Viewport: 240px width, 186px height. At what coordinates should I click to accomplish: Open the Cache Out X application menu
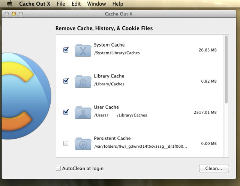(35, 4)
